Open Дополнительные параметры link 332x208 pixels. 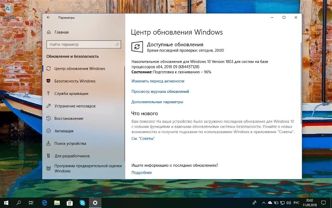click(x=157, y=102)
